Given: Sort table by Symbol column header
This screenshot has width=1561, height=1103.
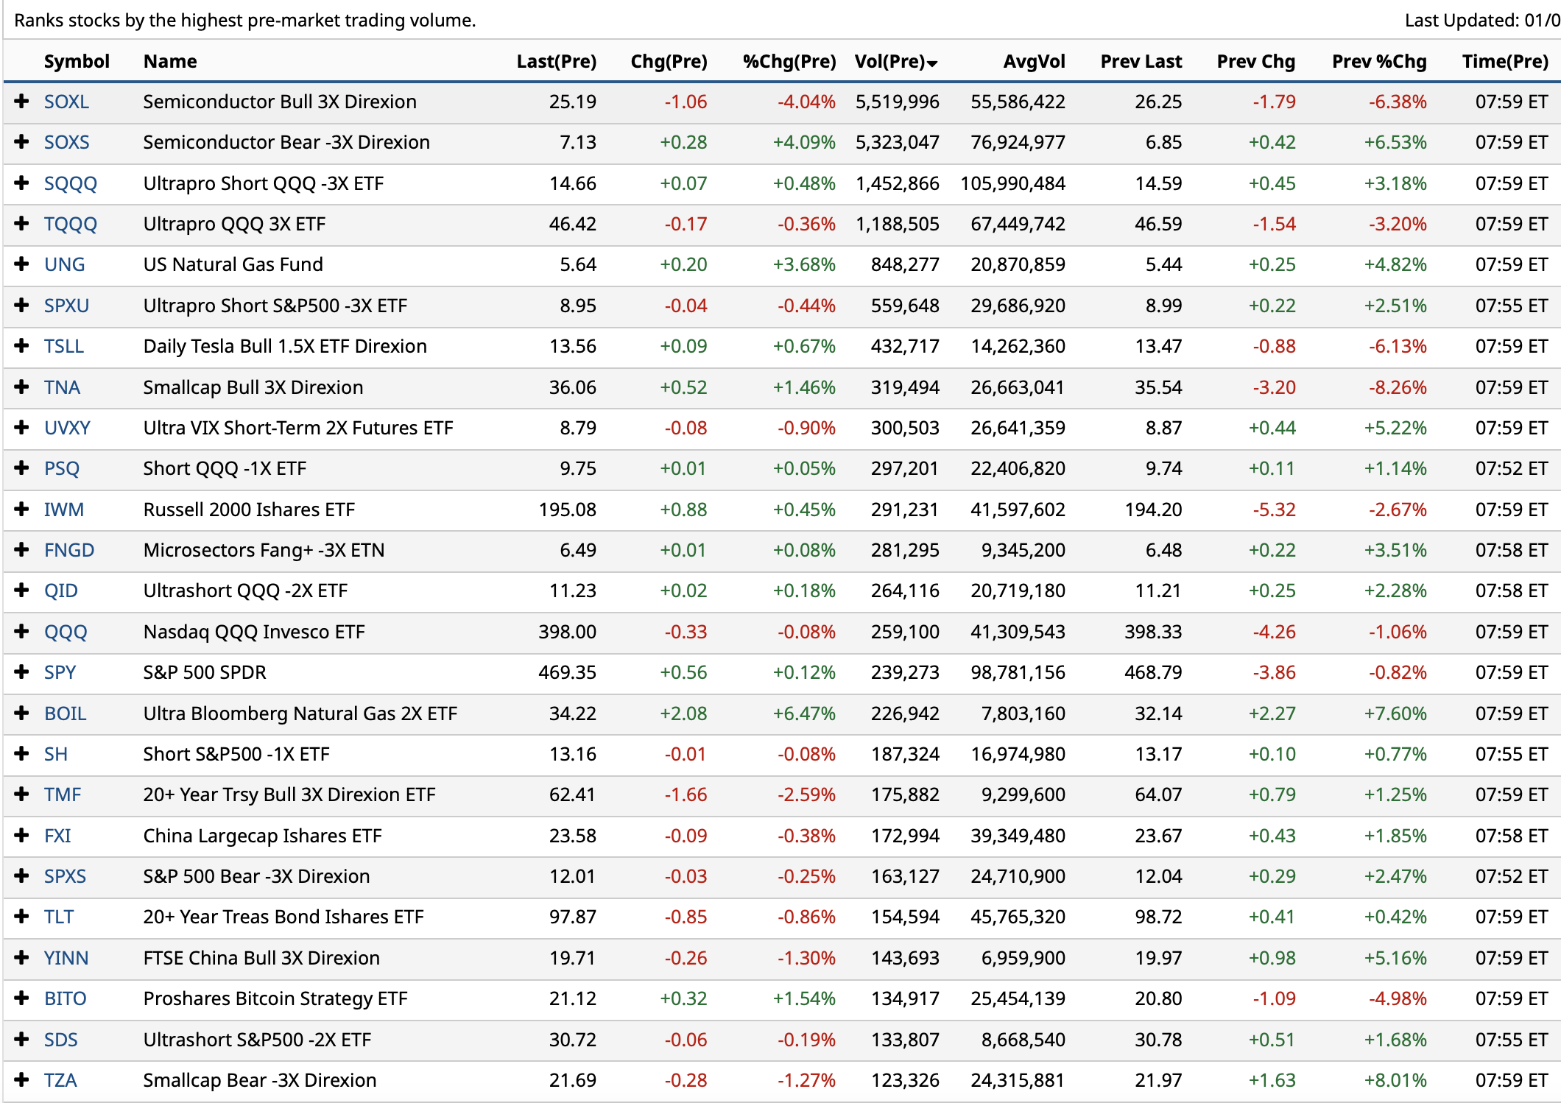Looking at the screenshot, I should click(77, 62).
